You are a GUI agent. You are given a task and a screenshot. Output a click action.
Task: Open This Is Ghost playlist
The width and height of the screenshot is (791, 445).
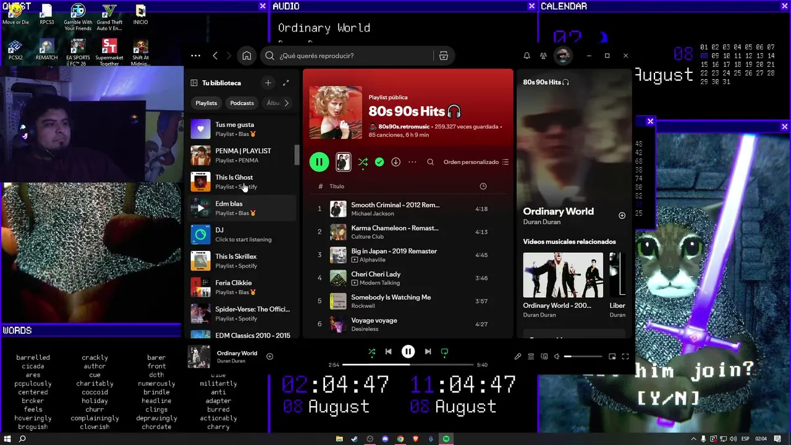coord(242,182)
